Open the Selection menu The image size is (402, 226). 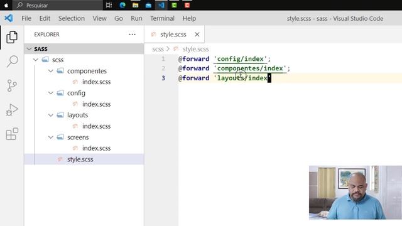71,18
